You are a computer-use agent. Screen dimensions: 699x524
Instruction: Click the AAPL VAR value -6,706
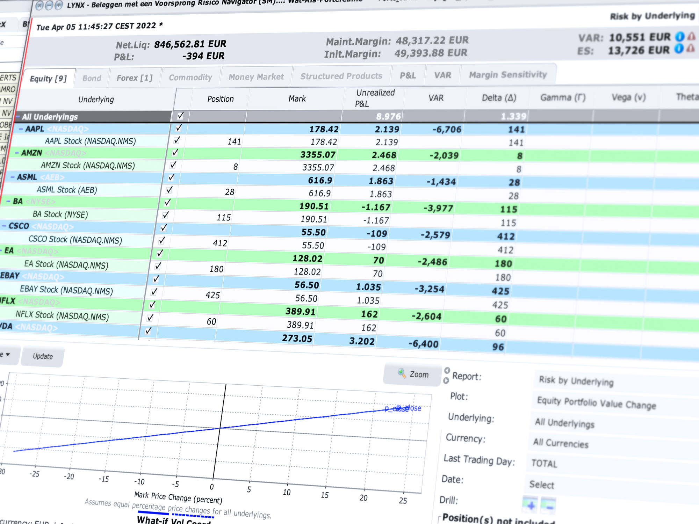[447, 130]
